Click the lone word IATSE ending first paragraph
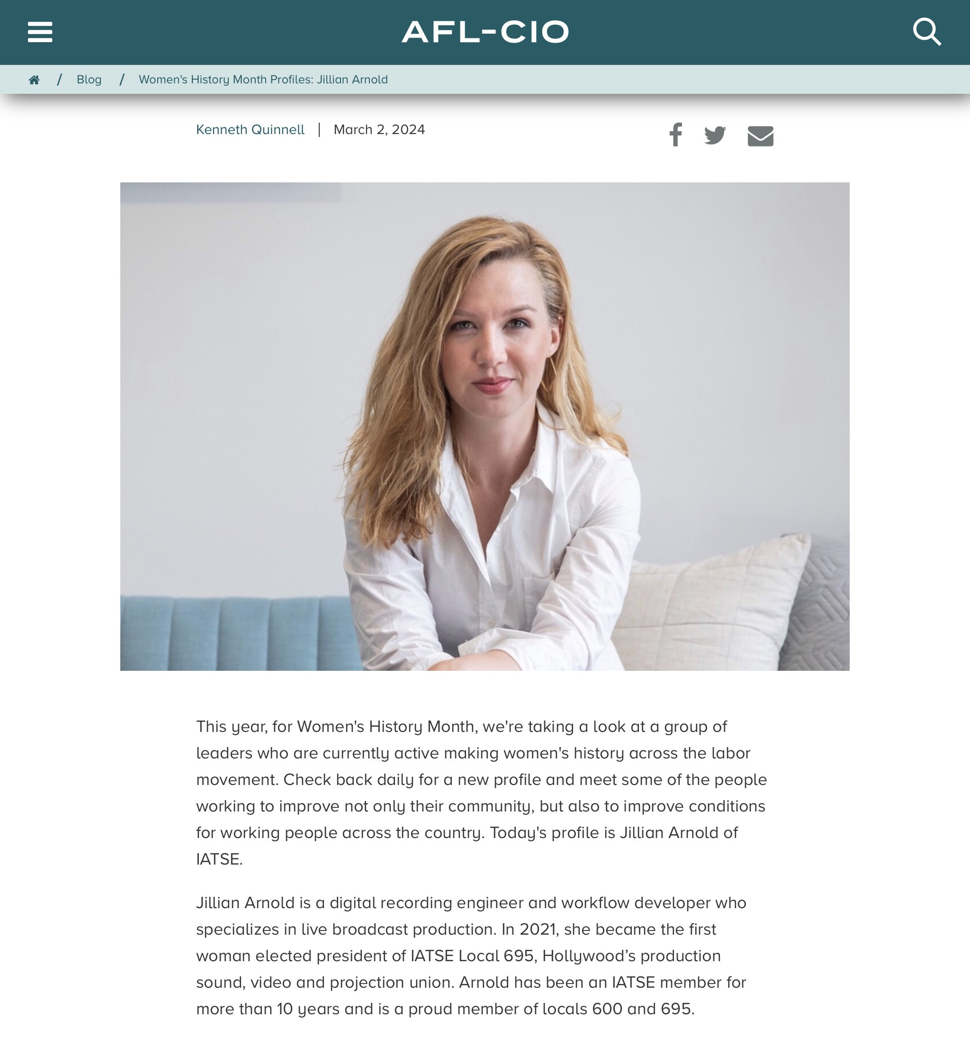The height and width of the screenshot is (1055, 970). 219,859
